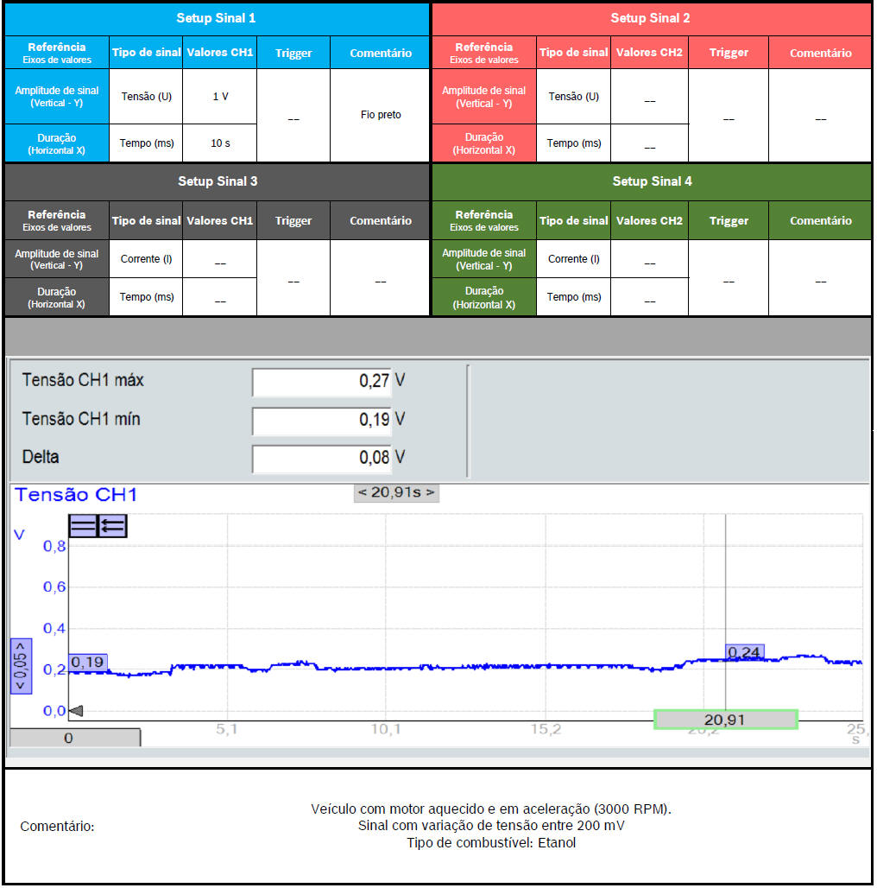Viewport: 877px width, 888px height.
Task: Click the Tensão CH1 chart title
Action: [76, 495]
